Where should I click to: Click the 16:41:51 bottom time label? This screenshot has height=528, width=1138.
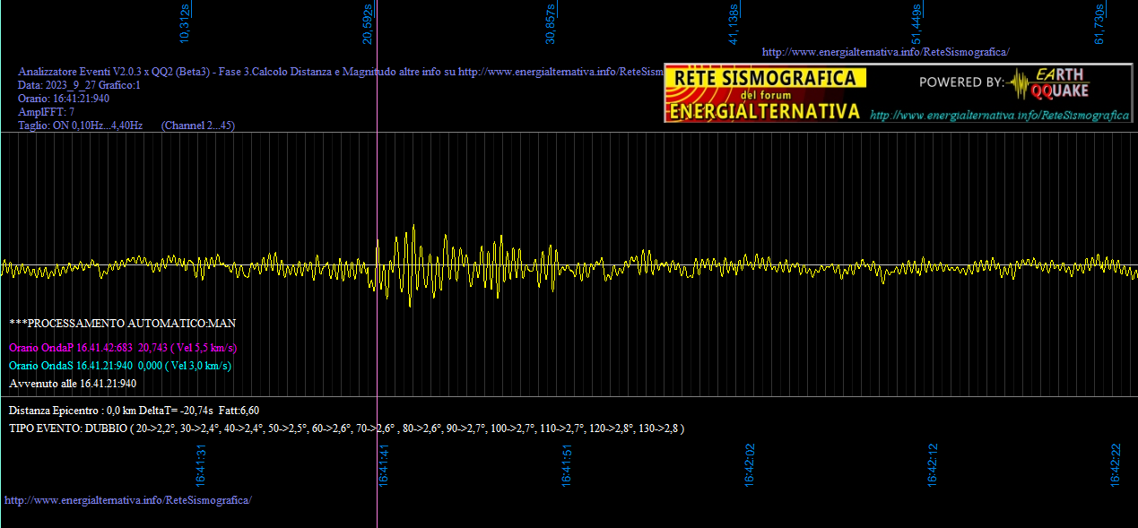[x=567, y=466]
